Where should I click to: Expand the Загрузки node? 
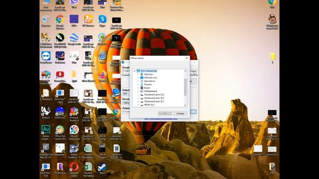[138, 74]
